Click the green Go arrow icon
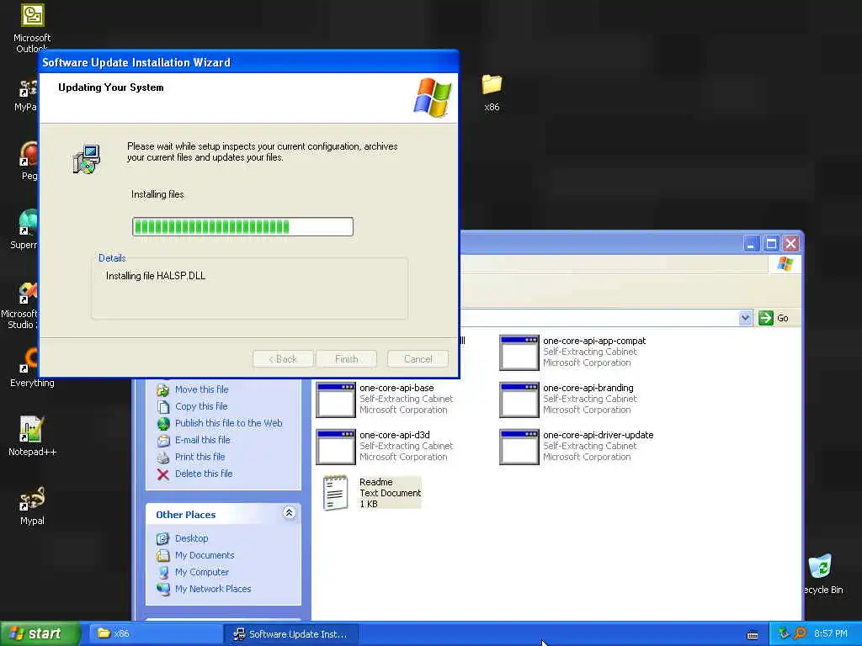This screenshot has width=862, height=646. tap(765, 317)
